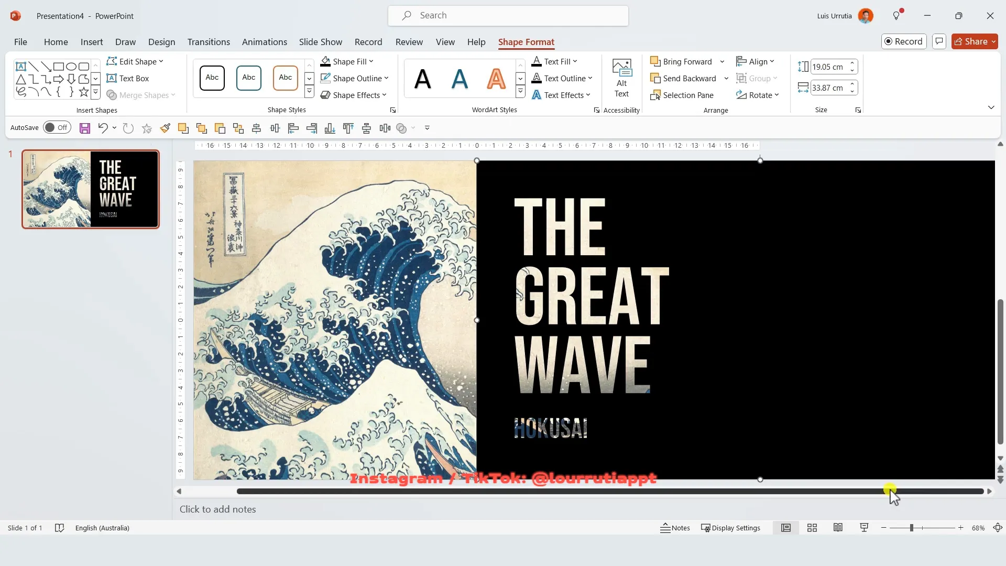
Task: Click the Share button
Action: pos(975,41)
